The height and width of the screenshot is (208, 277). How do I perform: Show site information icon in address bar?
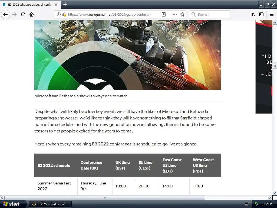click(x=59, y=14)
